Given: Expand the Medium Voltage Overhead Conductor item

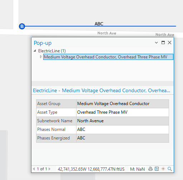Looking at the screenshot, I should 41,57.
